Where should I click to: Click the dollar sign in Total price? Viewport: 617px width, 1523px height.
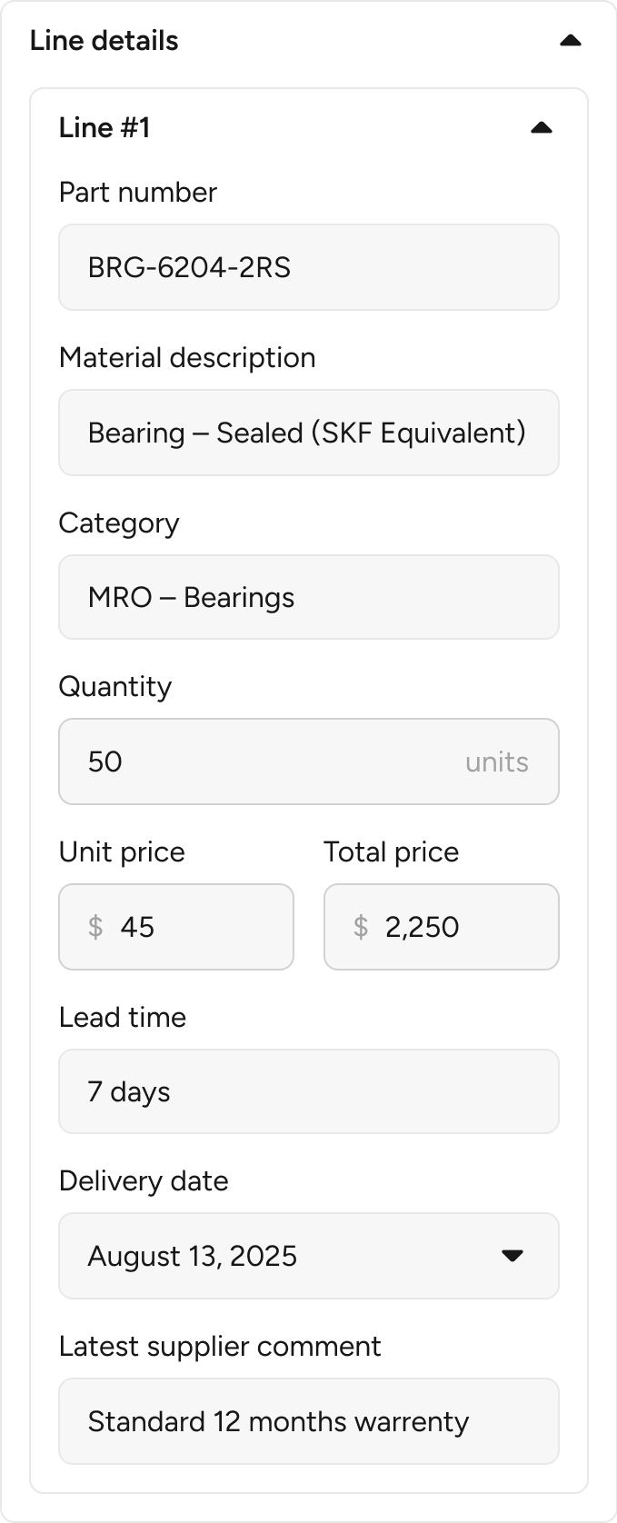coord(361,927)
